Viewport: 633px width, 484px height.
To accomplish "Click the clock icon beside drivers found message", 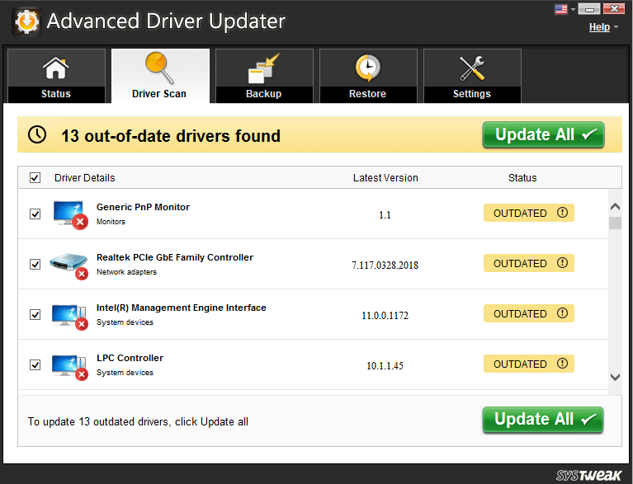I will tap(37, 134).
